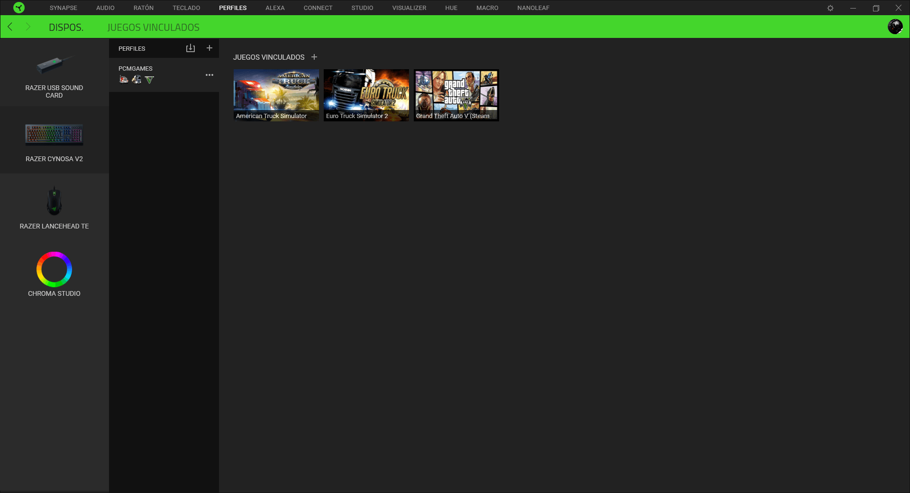Go back with the left arrow
The width and height of the screenshot is (910, 493).
(10, 27)
